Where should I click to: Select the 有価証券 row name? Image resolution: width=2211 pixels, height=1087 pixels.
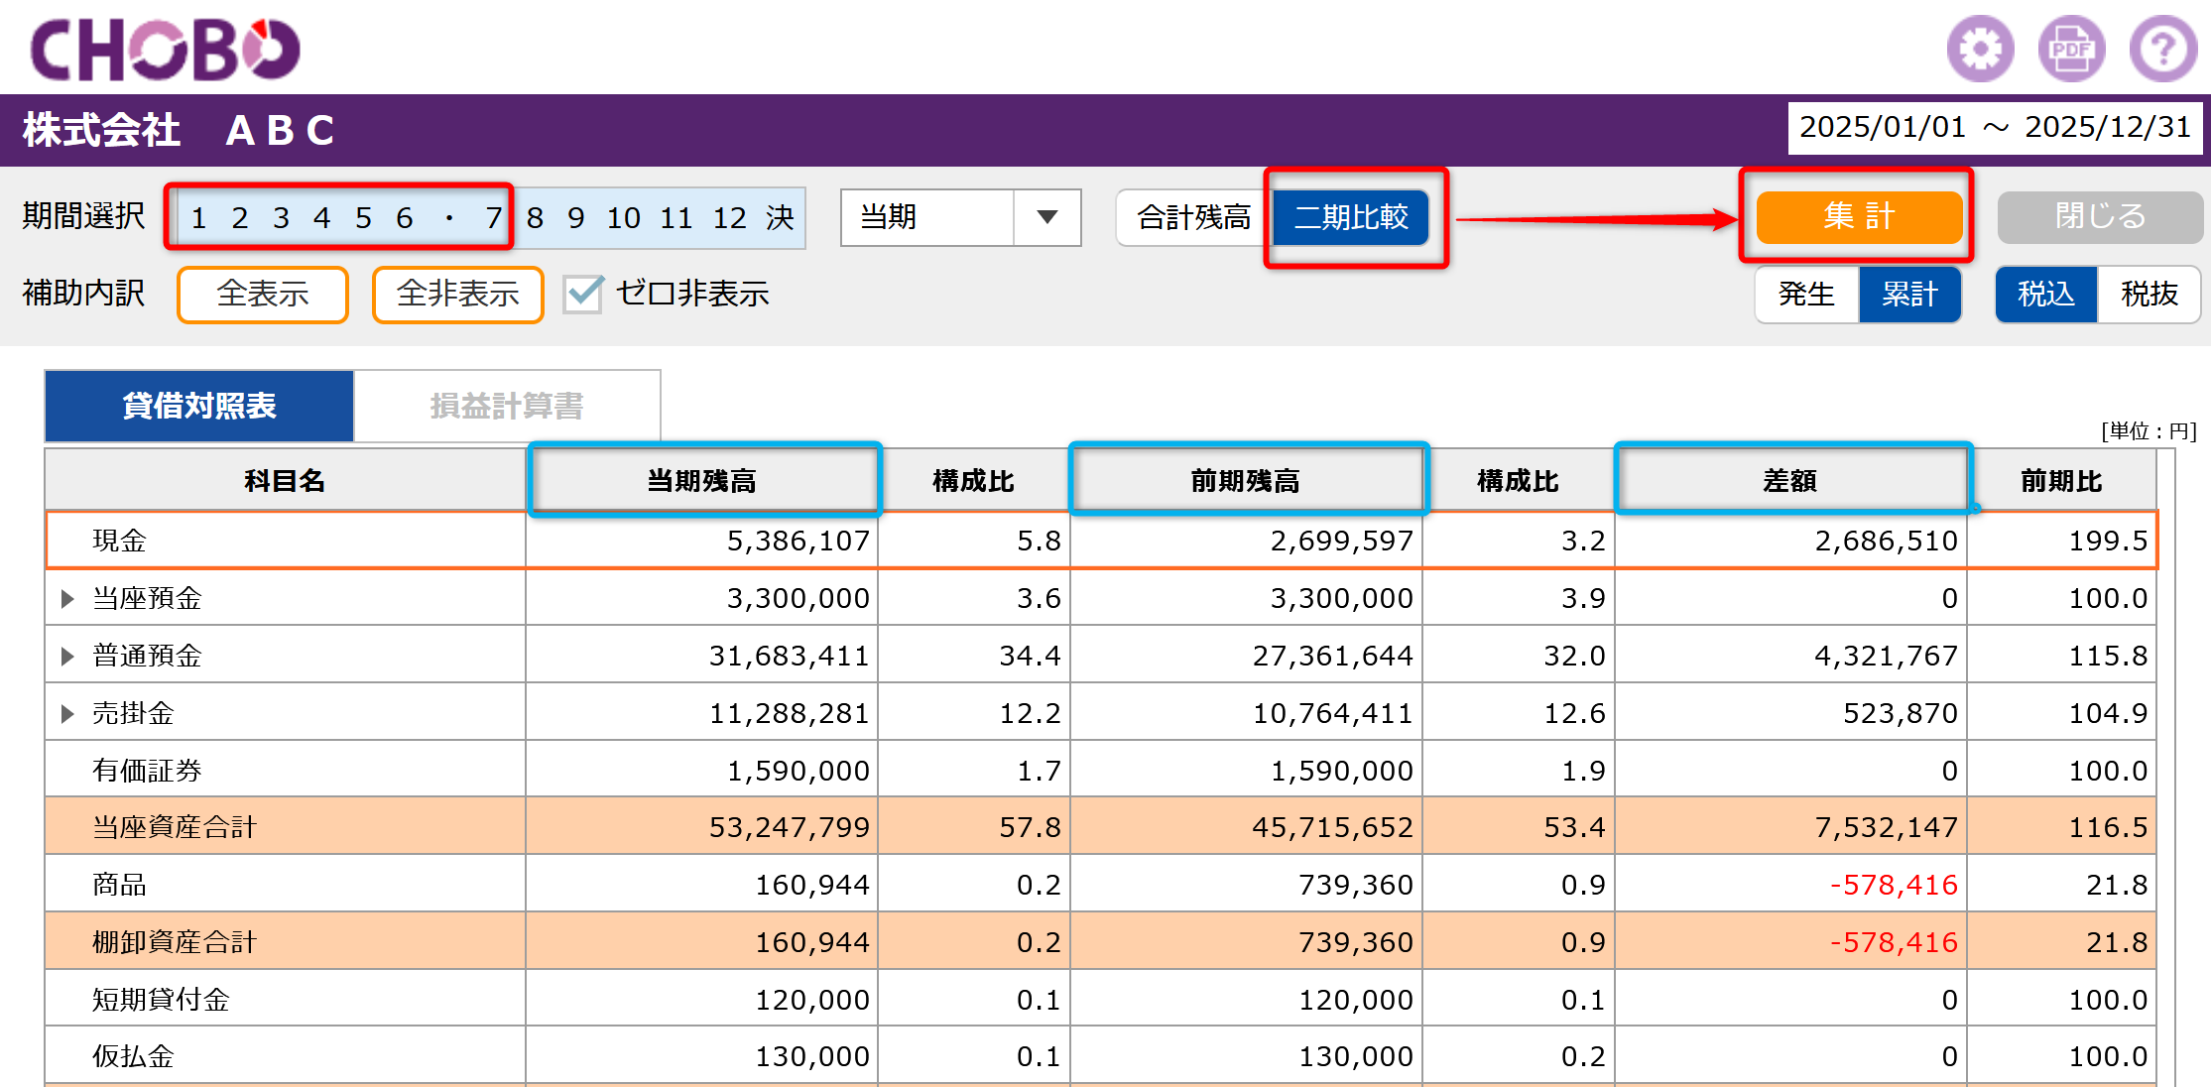(x=147, y=771)
